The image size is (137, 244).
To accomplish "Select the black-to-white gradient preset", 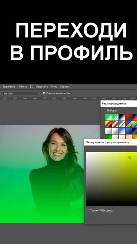I will (x=122, y=117).
